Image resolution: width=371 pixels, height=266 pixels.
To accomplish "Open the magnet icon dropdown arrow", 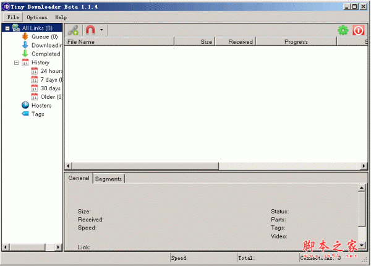I will pos(101,30).
